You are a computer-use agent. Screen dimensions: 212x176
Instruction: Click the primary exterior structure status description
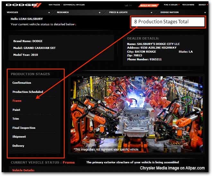(132, 162)
